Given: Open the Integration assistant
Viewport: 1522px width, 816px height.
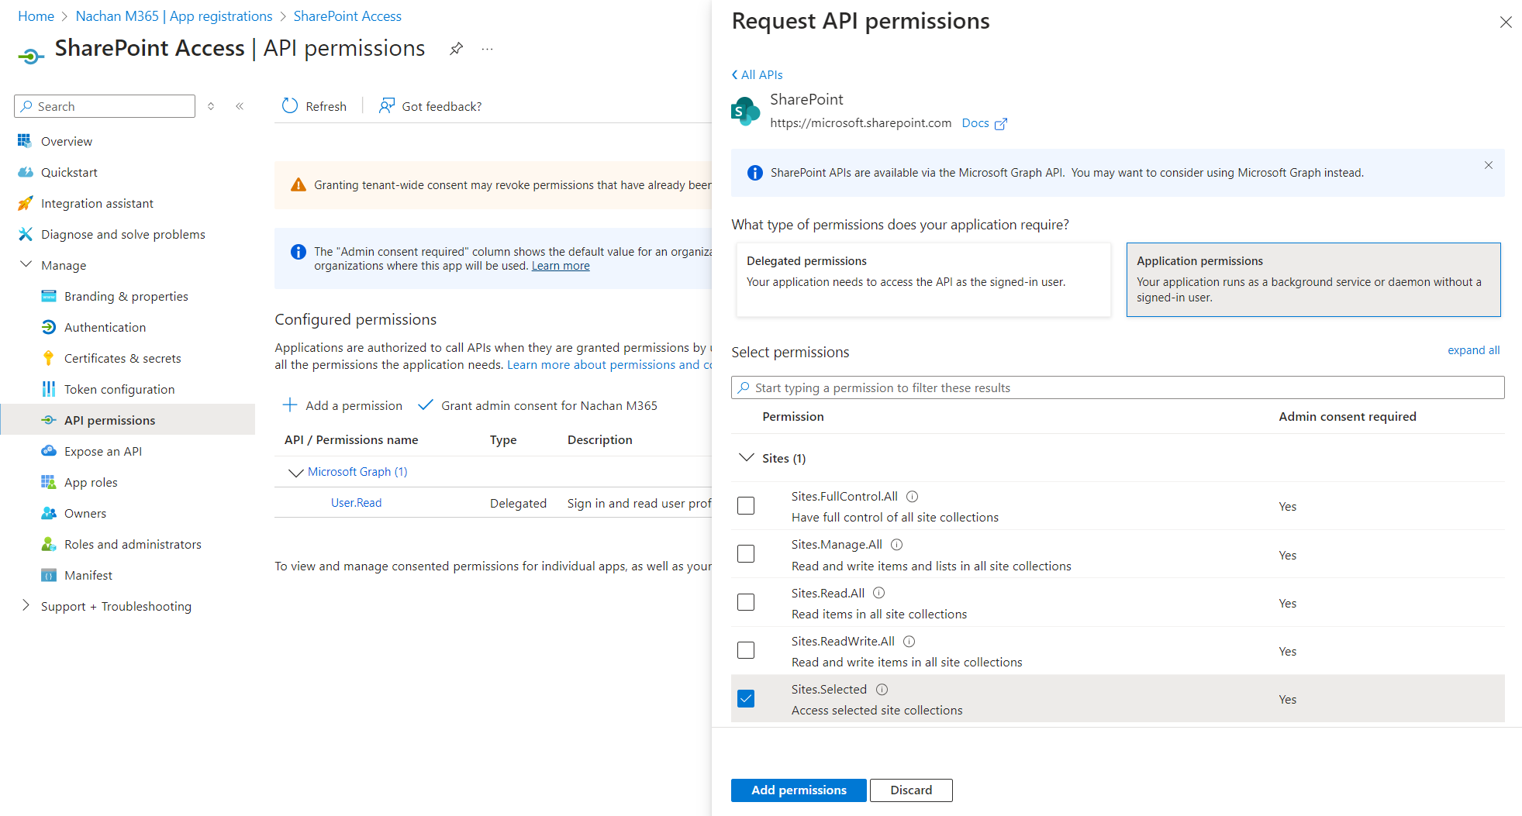Looking at the screenshot, I should click(x=97, y=203).
